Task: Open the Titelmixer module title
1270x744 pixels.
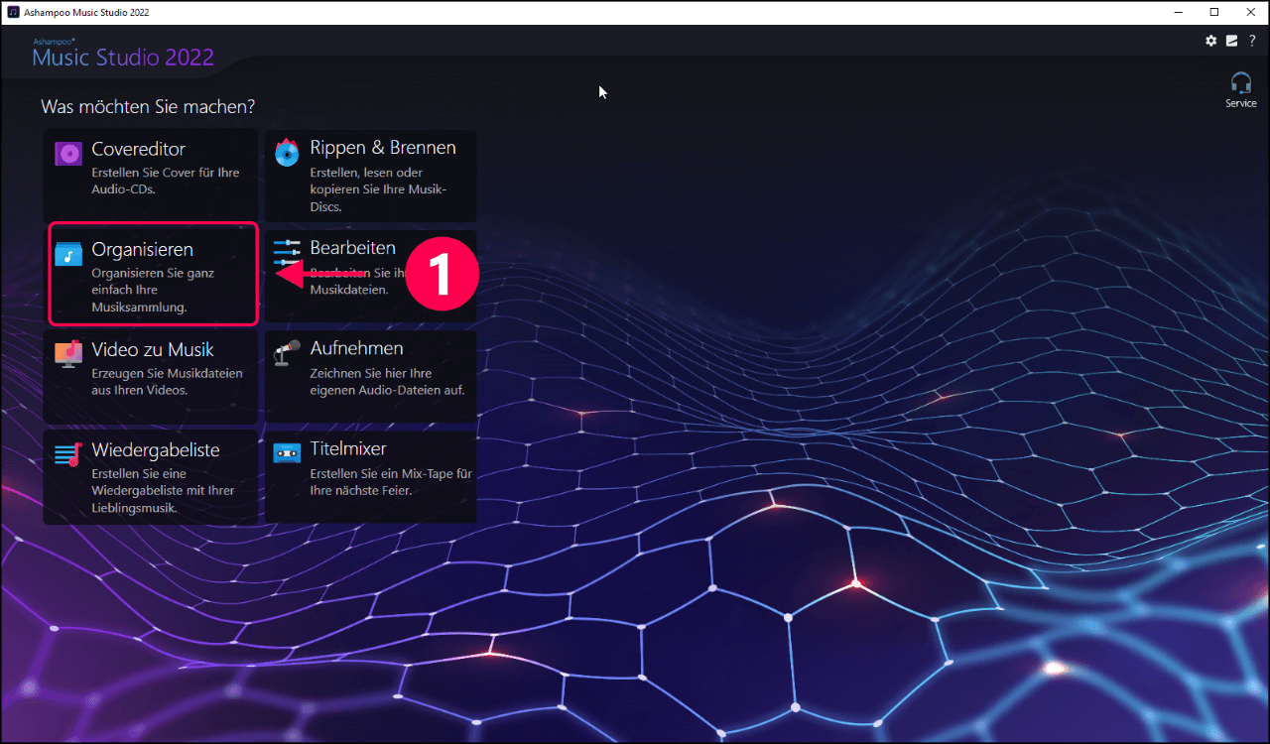Action: coord(348,449)
